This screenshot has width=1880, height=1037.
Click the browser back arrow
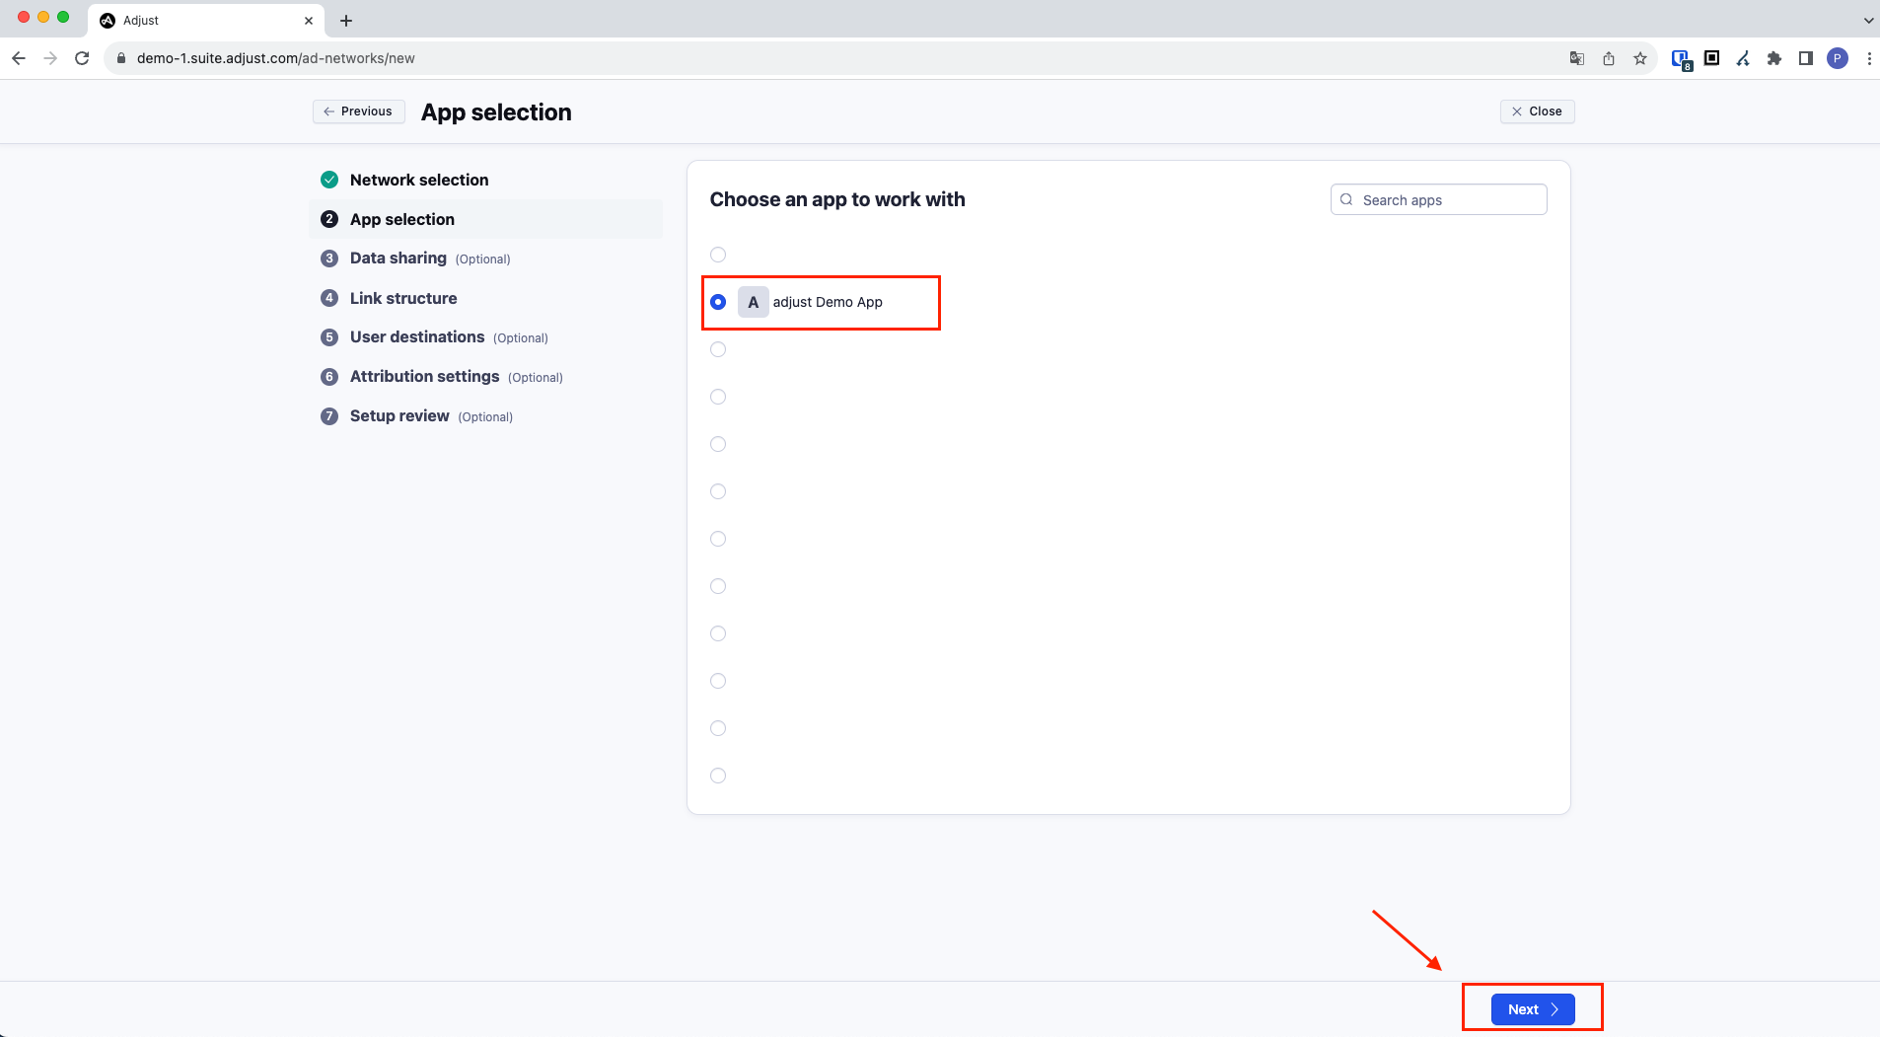click(19, 58)
